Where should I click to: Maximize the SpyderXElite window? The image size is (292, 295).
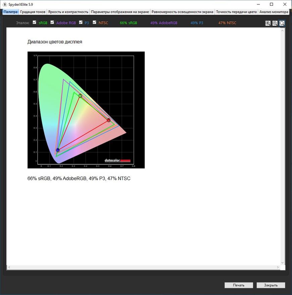point(271,4)
